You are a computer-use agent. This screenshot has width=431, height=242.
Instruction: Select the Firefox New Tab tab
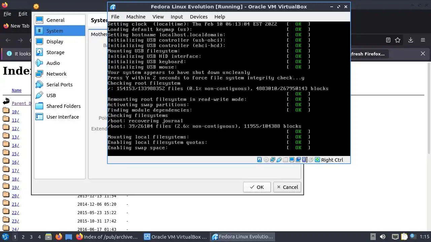tap(16, 26)
